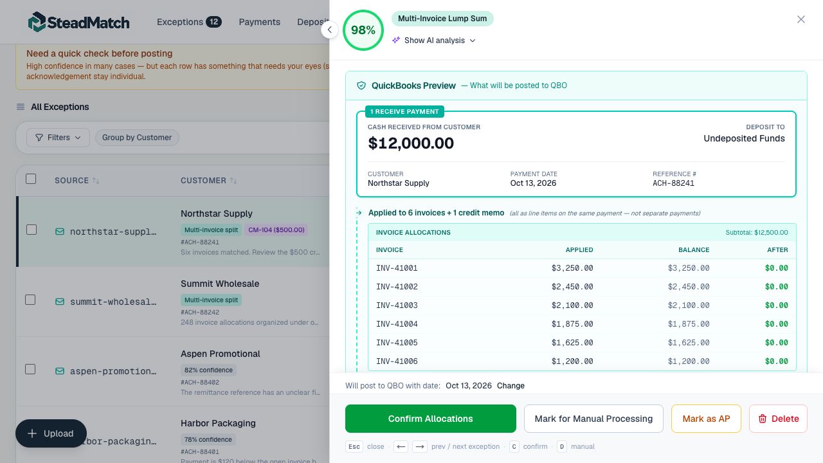
Task: Open the Filters dropdown
Action: (59, 138)
